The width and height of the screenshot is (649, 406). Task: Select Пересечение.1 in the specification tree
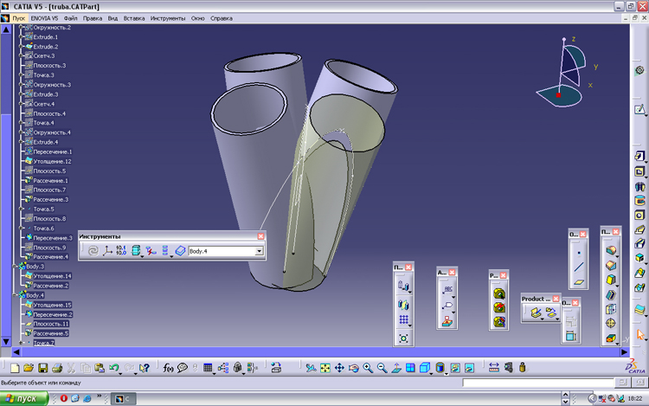(52, 151)
